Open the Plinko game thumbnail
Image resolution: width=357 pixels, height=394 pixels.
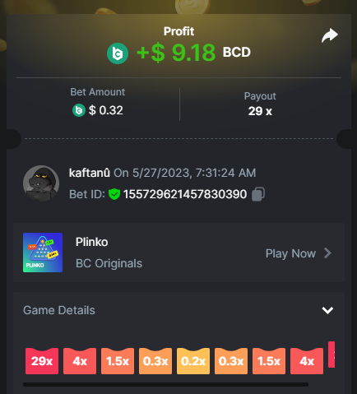click(x=43, y=253)
